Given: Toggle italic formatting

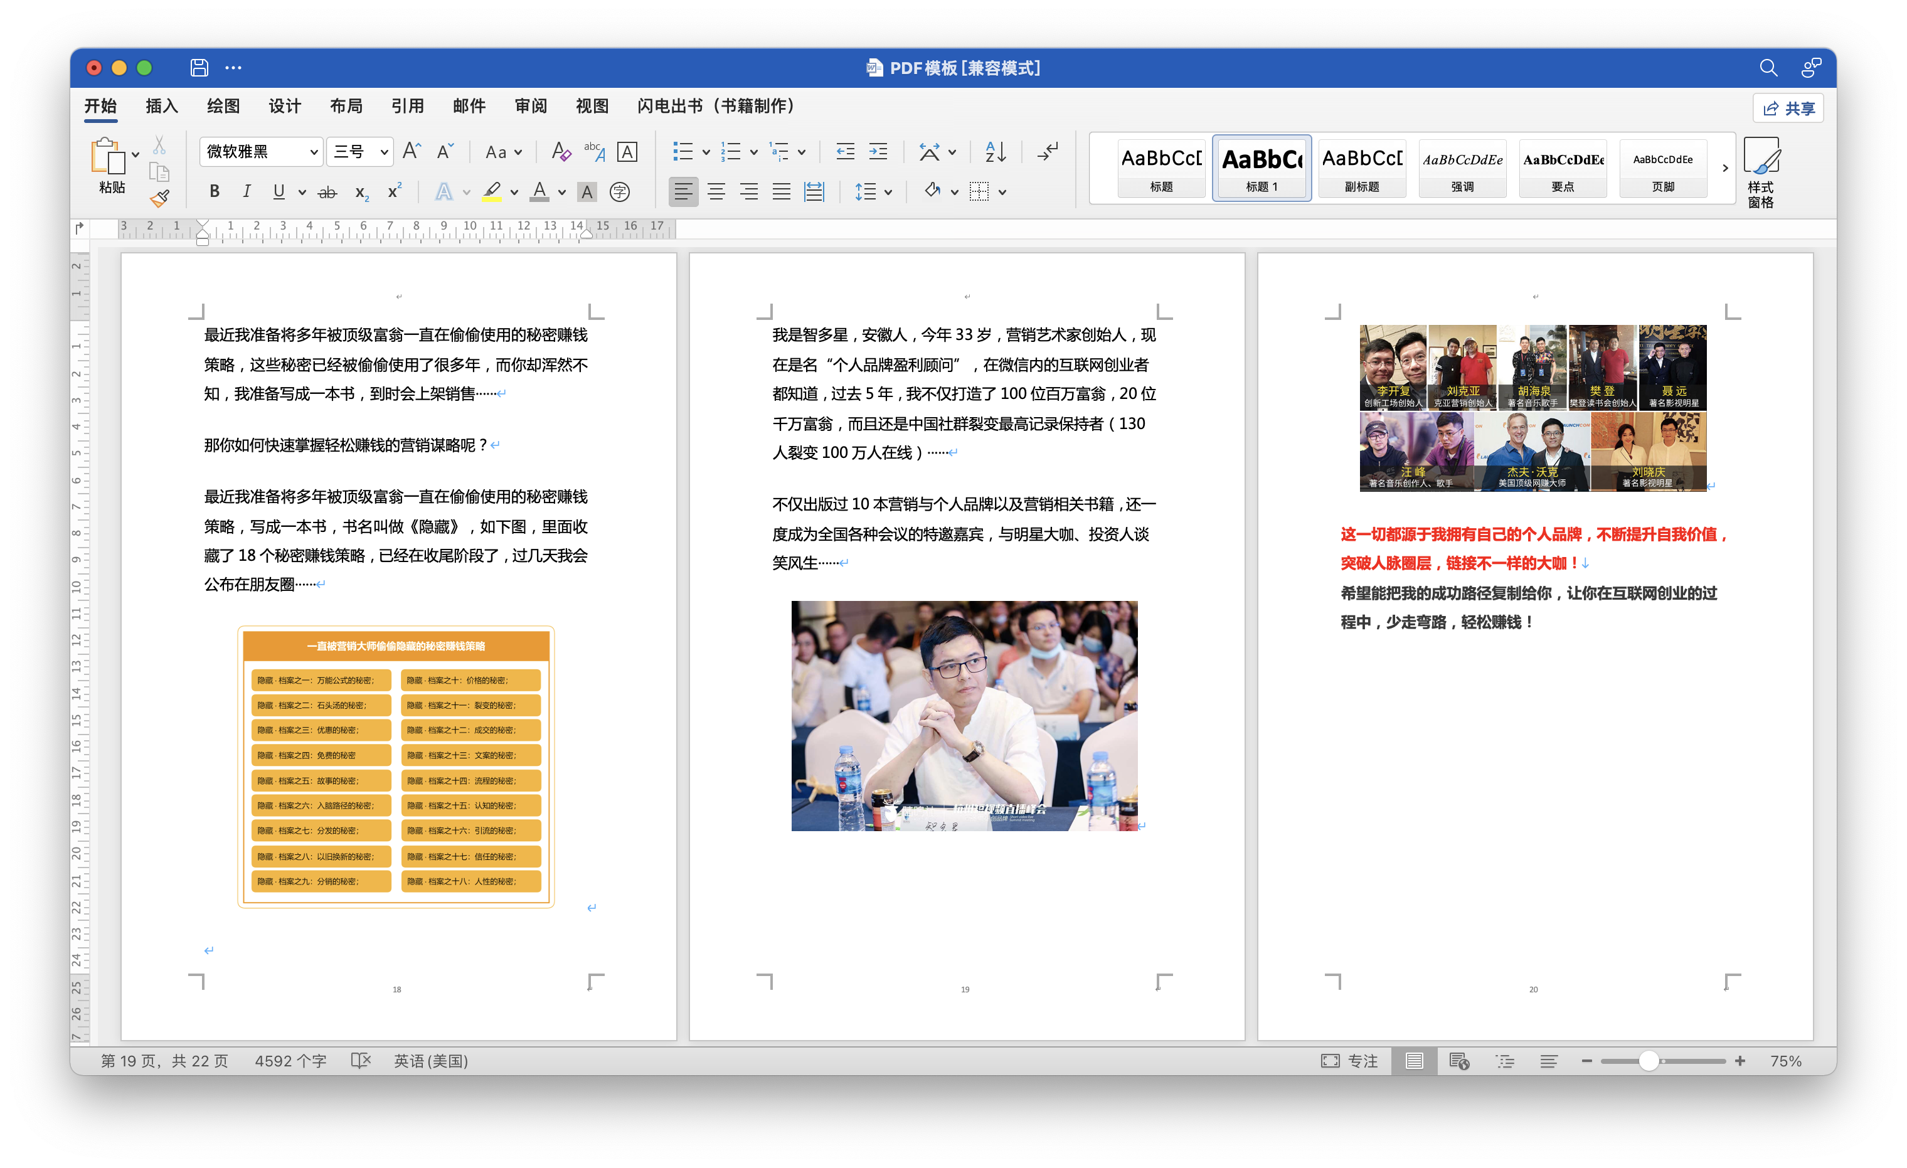Looking at the screenshot, I should [246, 192].
